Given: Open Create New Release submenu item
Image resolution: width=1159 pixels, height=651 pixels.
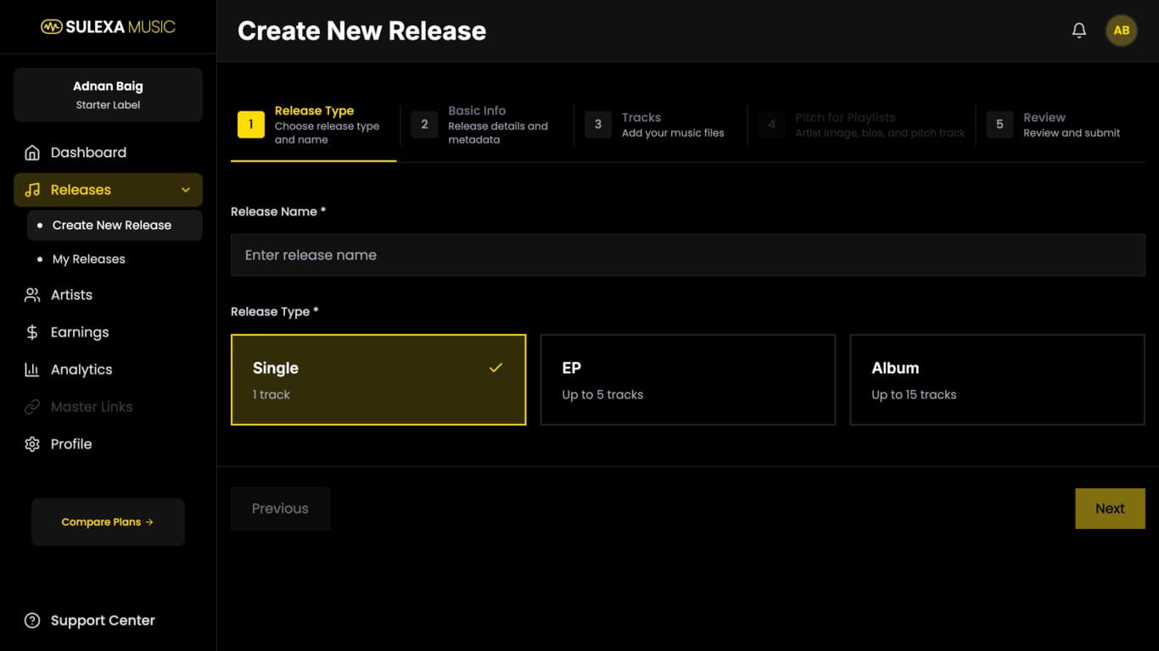Looking at the screenshot, I should coord(115,225).
